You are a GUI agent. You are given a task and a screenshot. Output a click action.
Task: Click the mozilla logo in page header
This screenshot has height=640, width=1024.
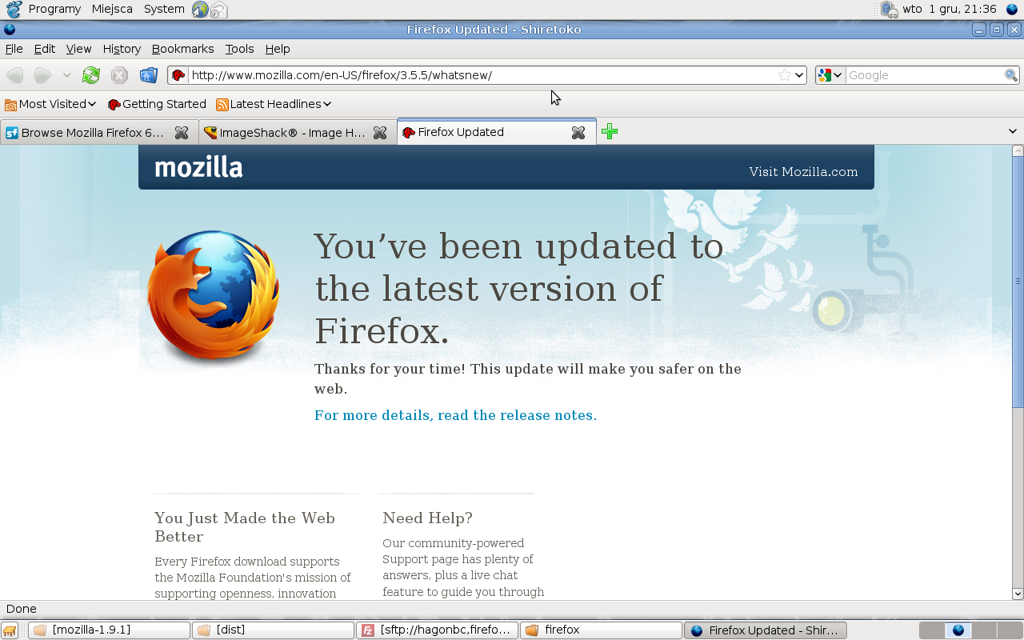(198, 167)
